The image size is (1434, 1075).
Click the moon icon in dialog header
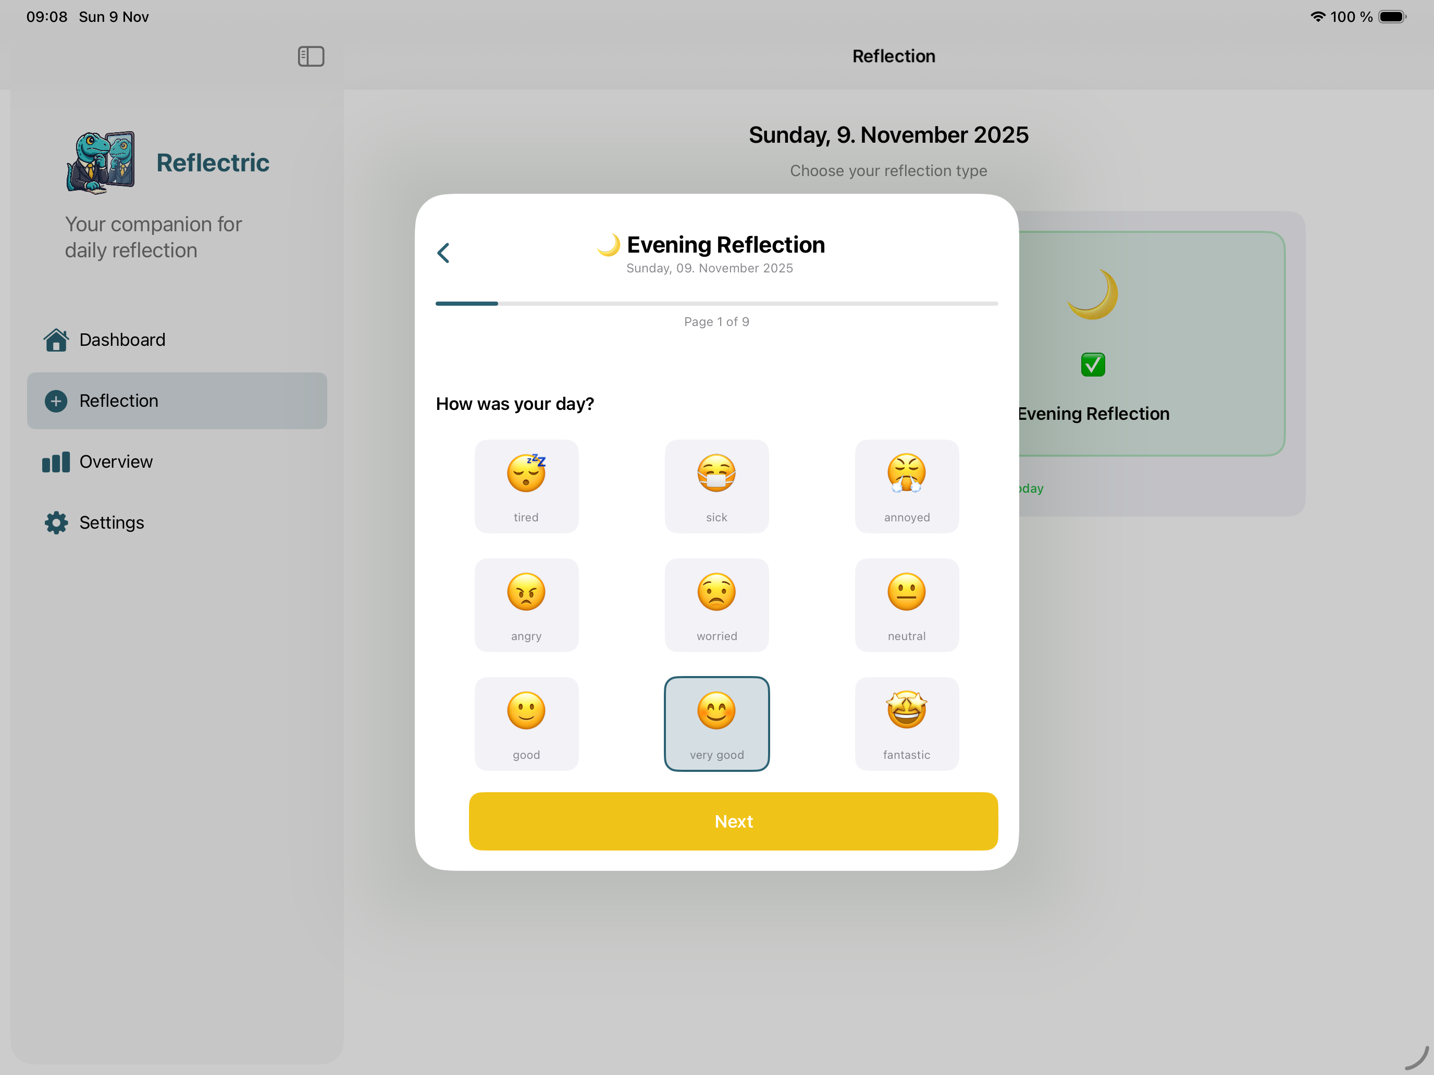[x=609, y=245]
